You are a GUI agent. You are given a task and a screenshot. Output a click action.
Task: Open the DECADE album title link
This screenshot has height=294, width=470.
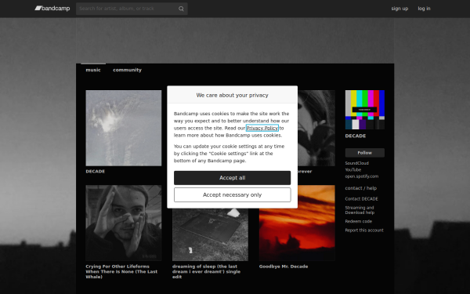(96, 171)
